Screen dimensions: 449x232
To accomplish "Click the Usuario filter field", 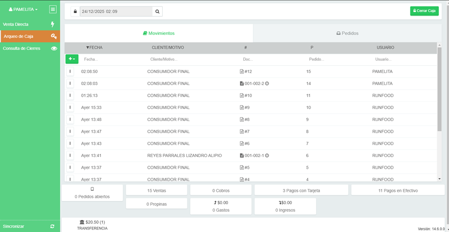I will click(x=403, y=59).
